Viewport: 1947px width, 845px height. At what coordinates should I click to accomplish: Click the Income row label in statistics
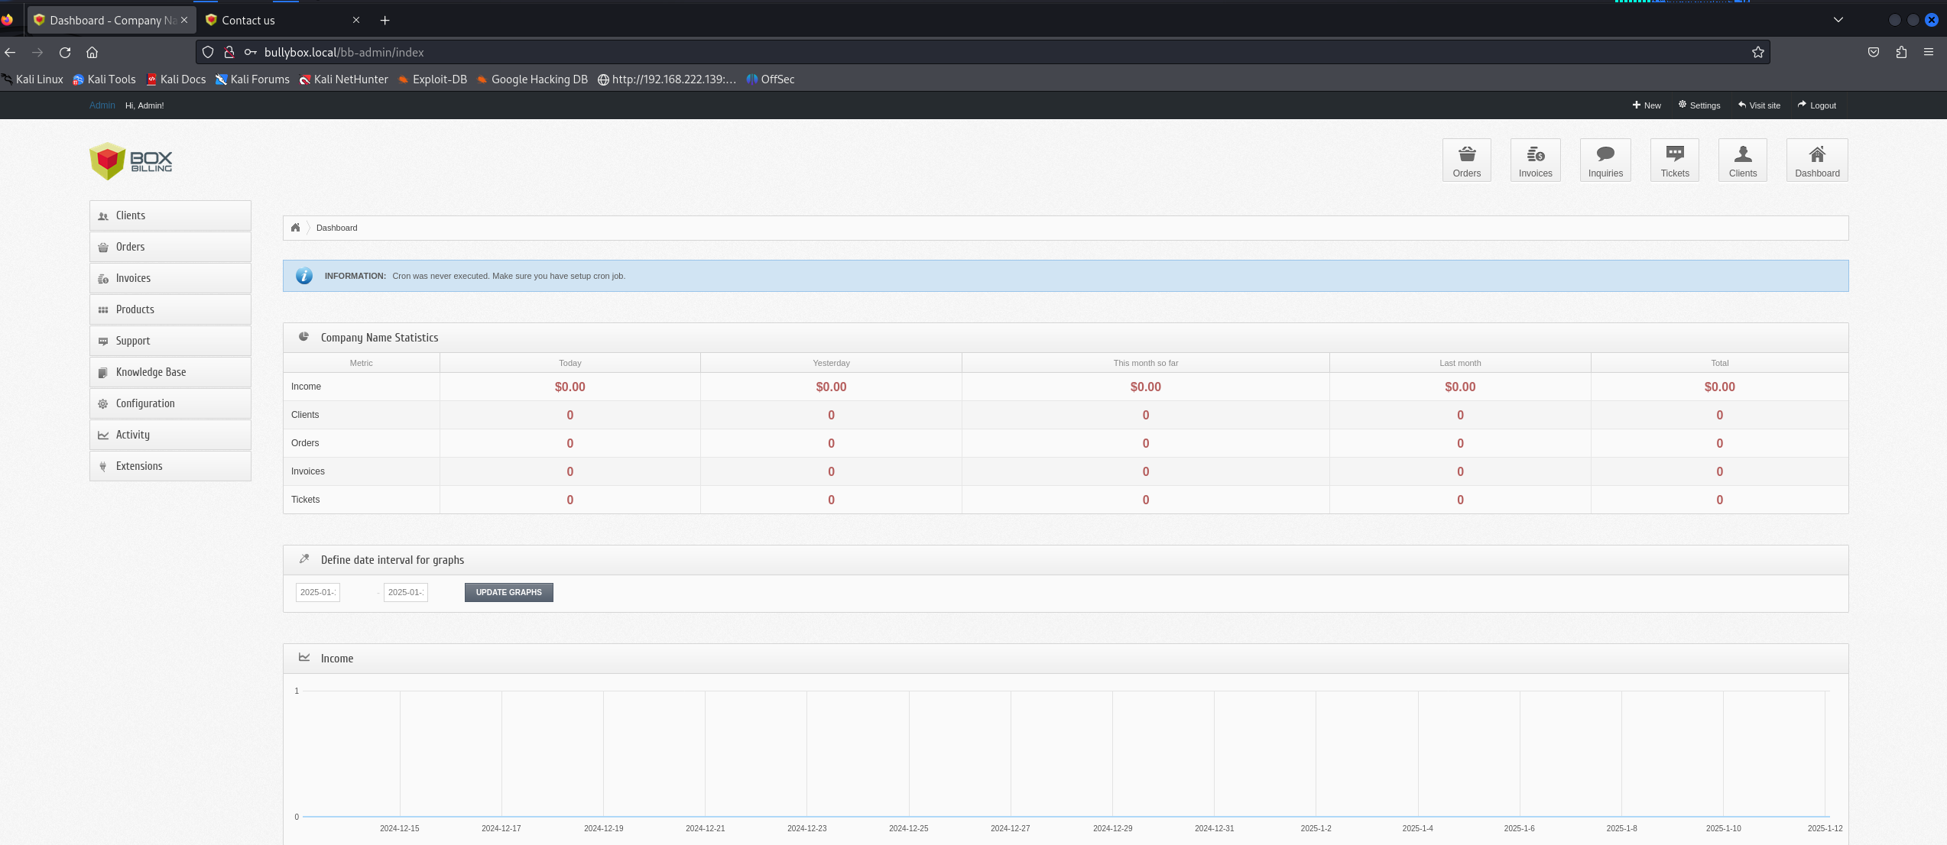click(306, 387)
